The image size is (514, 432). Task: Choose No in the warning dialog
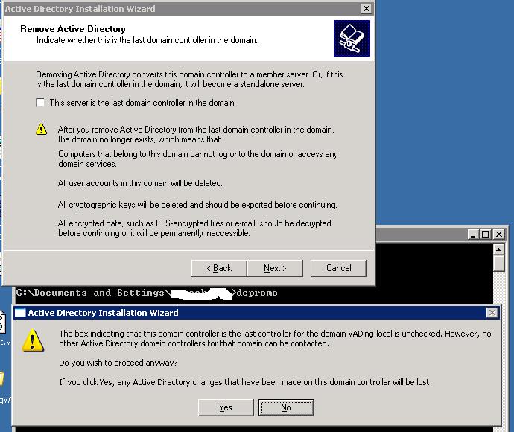[286, 407]
